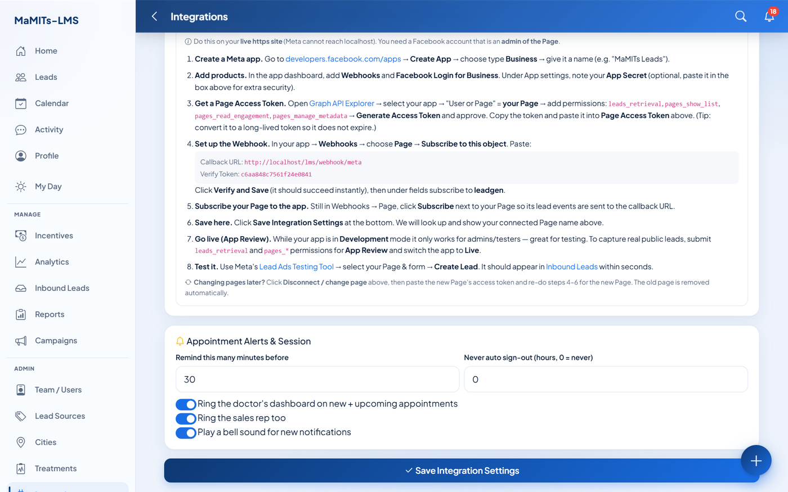The image size is (788, 492).
Task: Toggle Ring the sales rep too switch
Action: point(186,418)
